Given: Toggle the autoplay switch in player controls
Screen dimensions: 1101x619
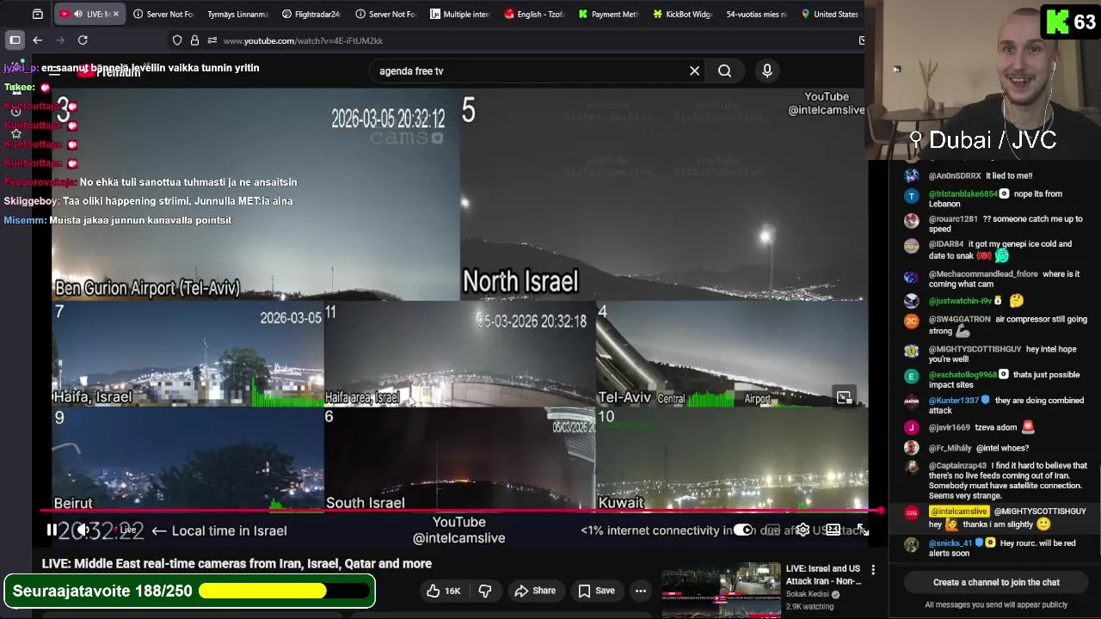Looking at the screenshot, I should point(743,530).
